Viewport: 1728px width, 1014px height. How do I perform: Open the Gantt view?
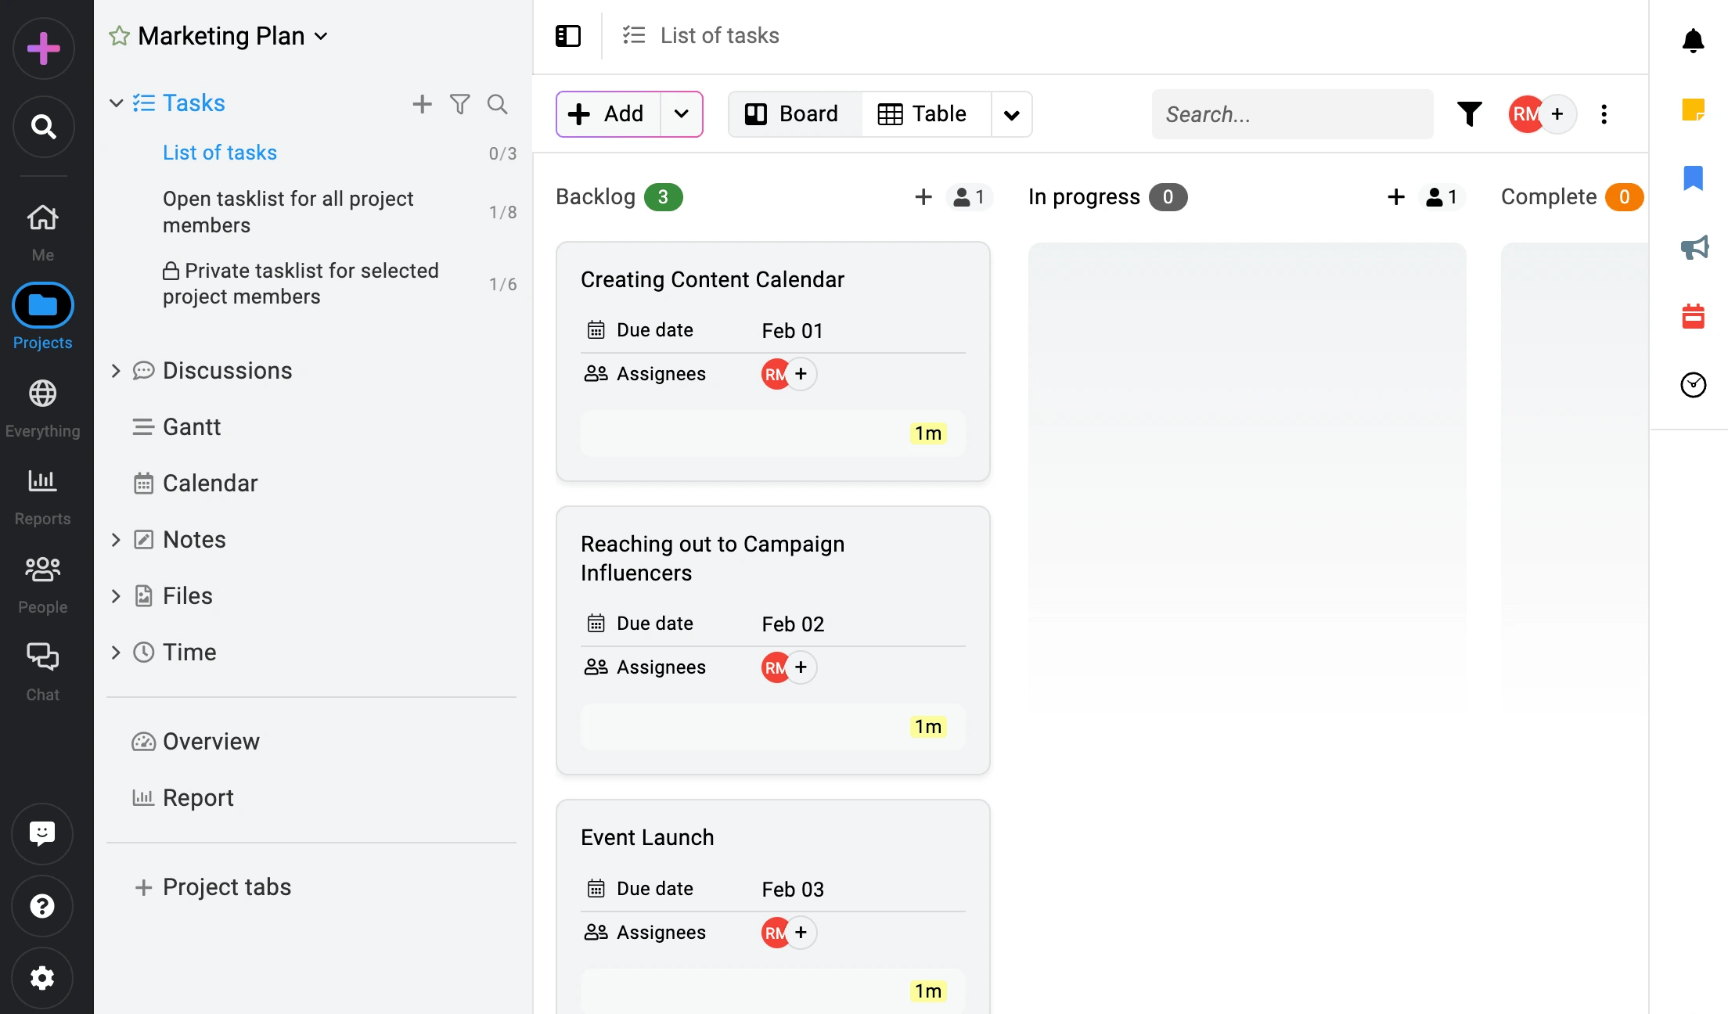pyautogui.click(x=192, y=427)
